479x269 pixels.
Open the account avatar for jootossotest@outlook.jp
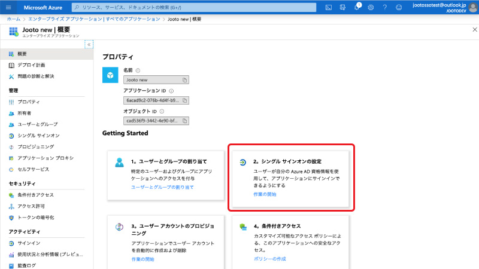pyautogui.click(x=473, y=8)
